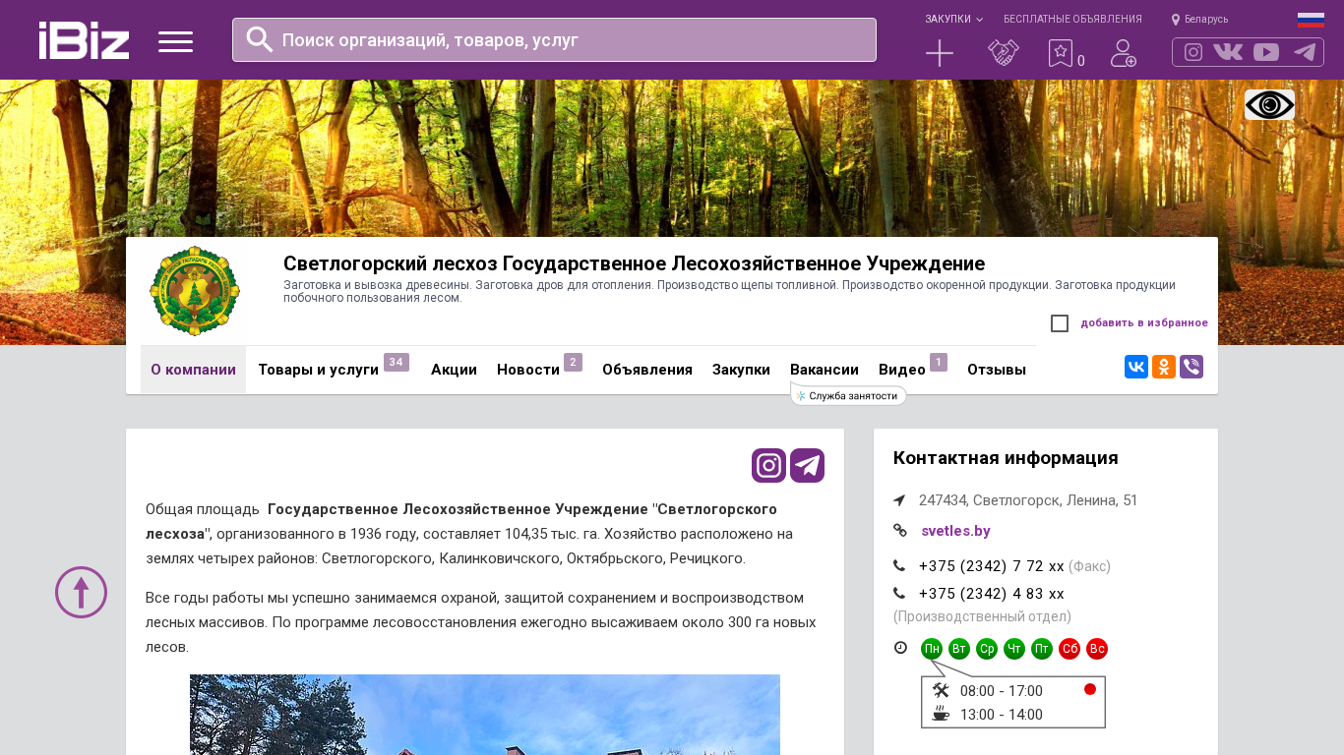Open the Instagram icon in header
1344x755 pixels.
(1193, 52)
